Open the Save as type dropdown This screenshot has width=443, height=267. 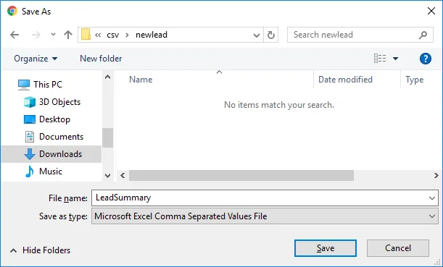431,216
